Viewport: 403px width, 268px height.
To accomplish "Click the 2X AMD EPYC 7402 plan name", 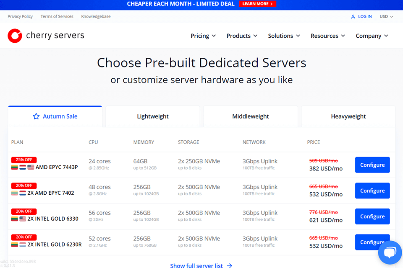I will pos(51,193).
